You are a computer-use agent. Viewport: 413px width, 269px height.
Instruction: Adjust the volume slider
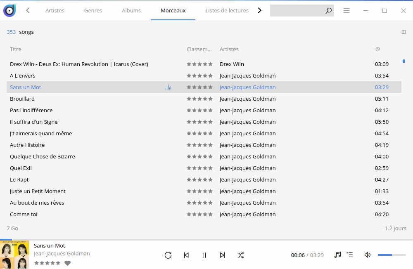click(392, 255)
